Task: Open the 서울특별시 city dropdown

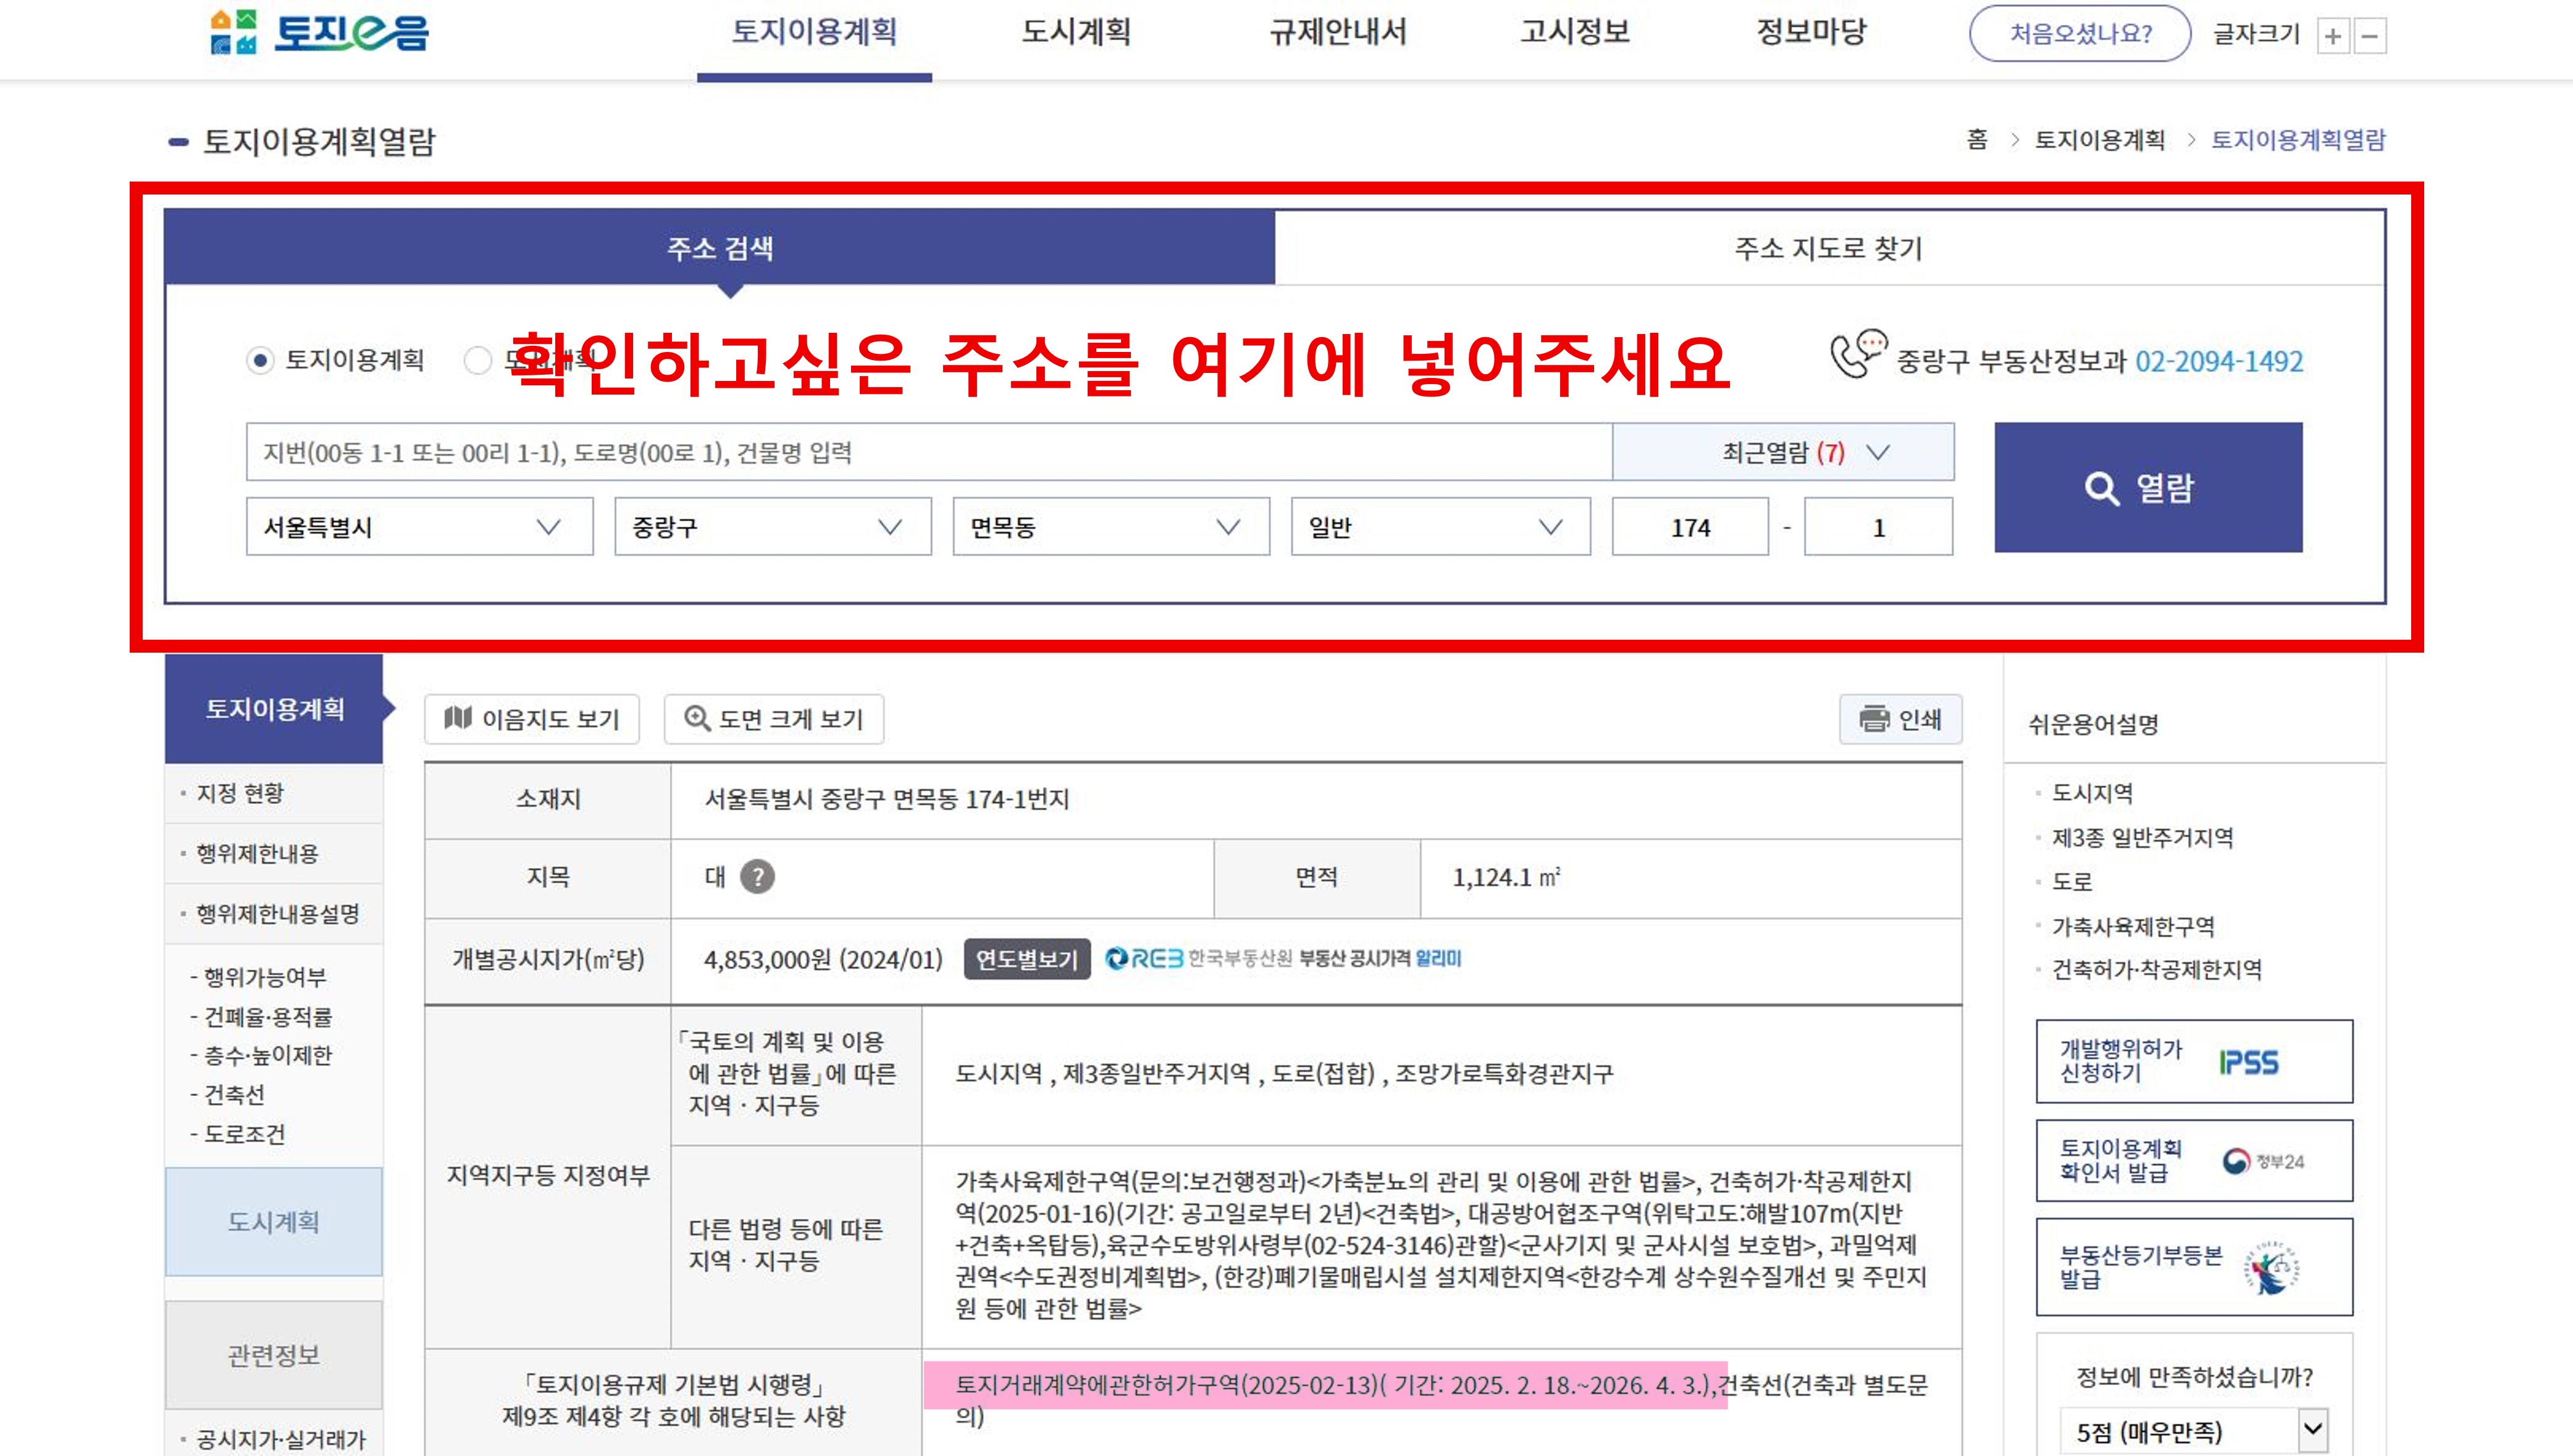Action: pyautogui.click(x=419, y=527)
